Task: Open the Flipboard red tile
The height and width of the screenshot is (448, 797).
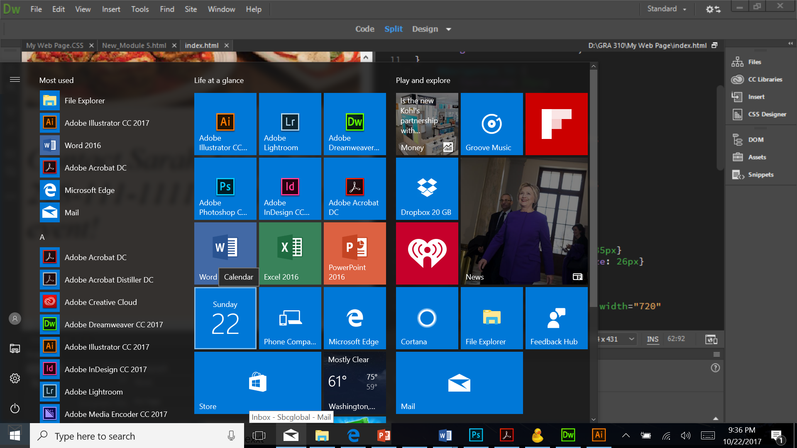Action: [557, 124]
